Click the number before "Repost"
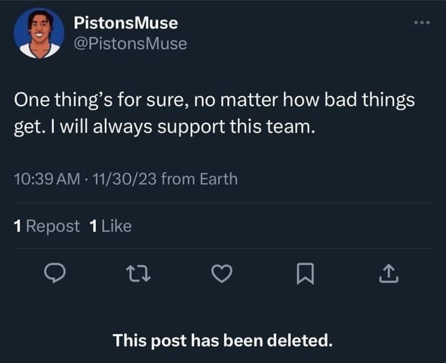 (x=18, y=226)
